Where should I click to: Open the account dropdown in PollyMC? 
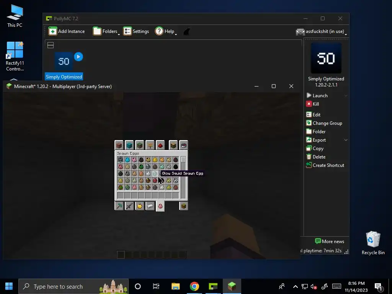tap(322, 31)
